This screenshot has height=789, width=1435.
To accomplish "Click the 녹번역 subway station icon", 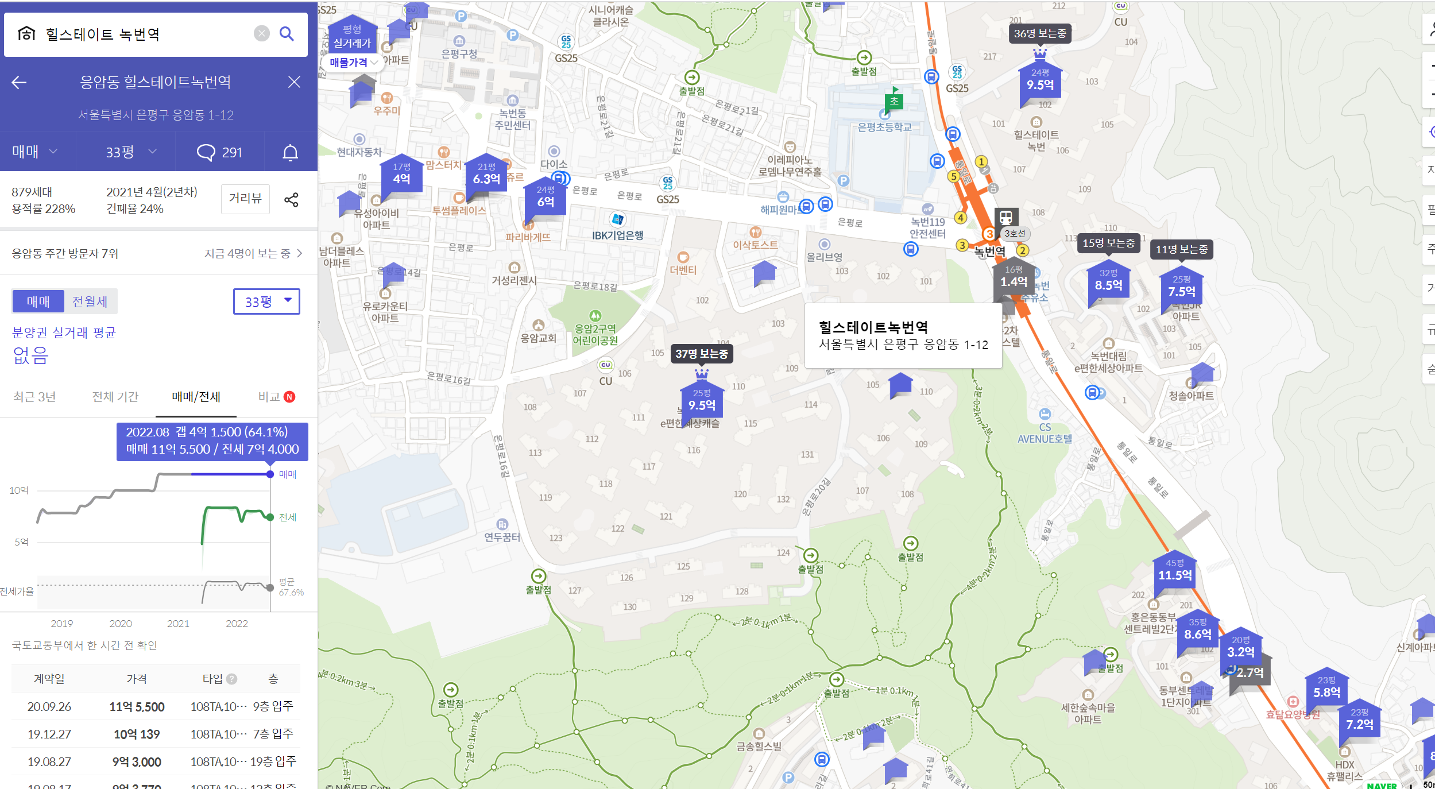I will (x=1005, y=217).
